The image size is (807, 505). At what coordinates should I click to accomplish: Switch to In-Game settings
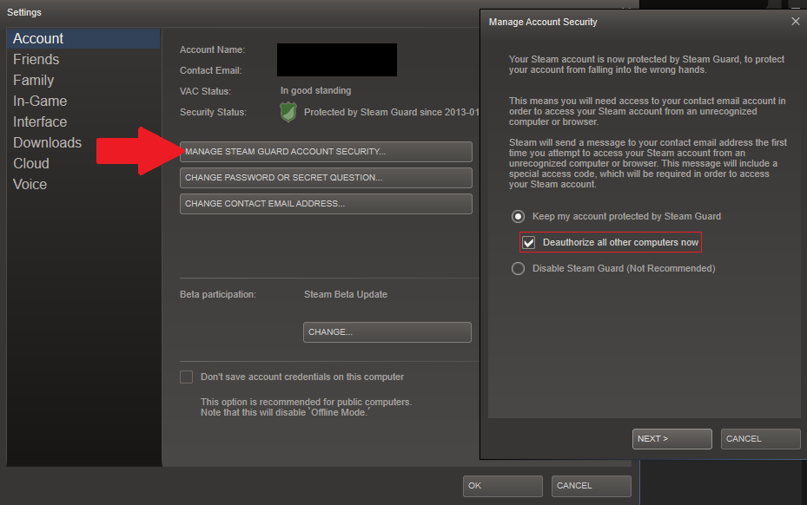tap(40, 102)
